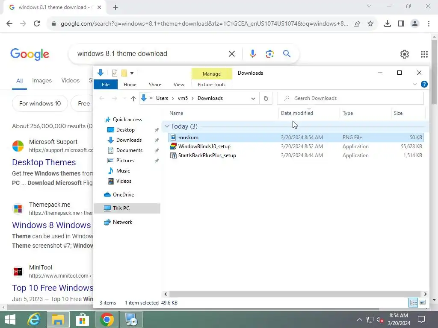Open Google quick settings gear

click(405, 54)
